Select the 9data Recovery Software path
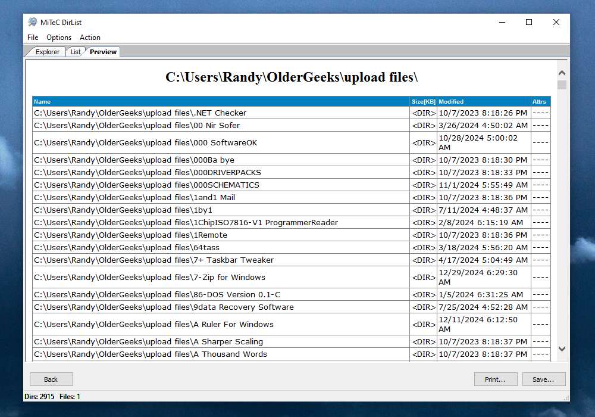 click(x=164, y=307)
